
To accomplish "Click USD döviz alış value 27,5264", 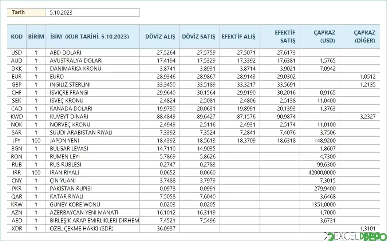I will pos(160,52).
